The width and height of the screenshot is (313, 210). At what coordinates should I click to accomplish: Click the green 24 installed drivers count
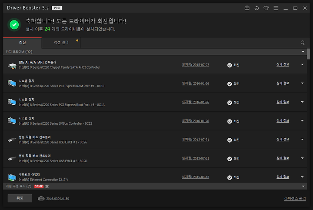click(x=47, y=29)
